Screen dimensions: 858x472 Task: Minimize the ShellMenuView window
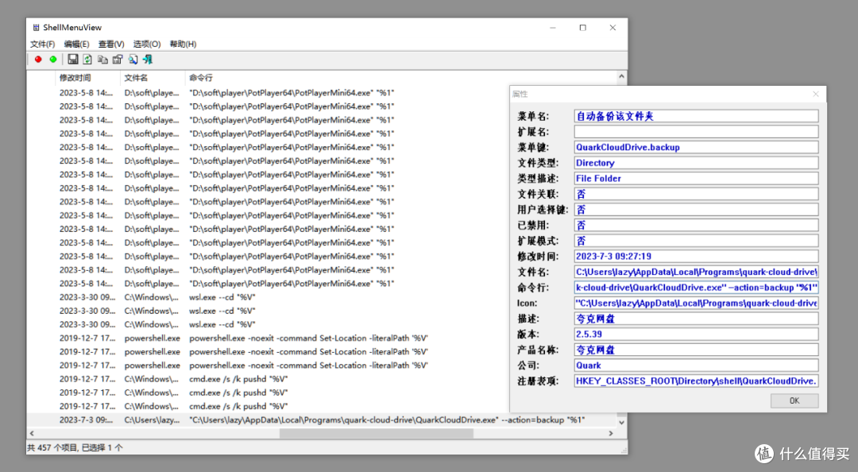pos(553,27)
